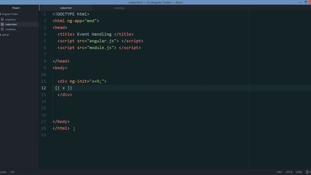Open the CRLF line ending selector

click(279, 172)
